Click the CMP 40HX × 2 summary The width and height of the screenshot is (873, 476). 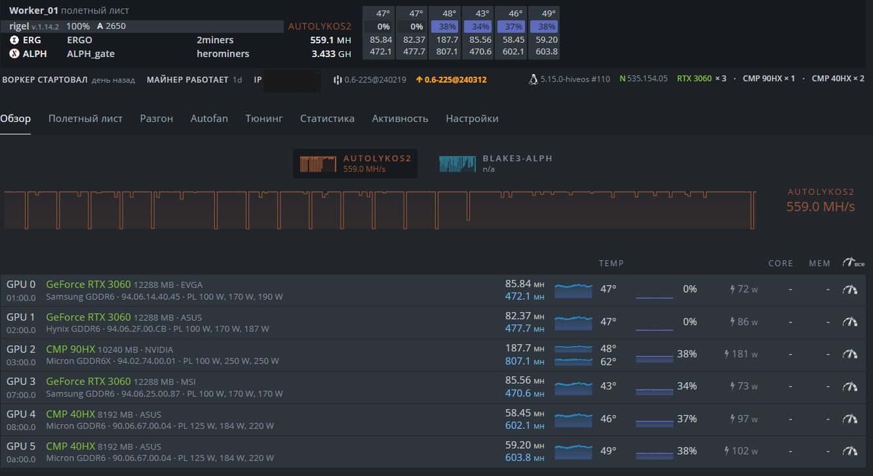point(838,79)
